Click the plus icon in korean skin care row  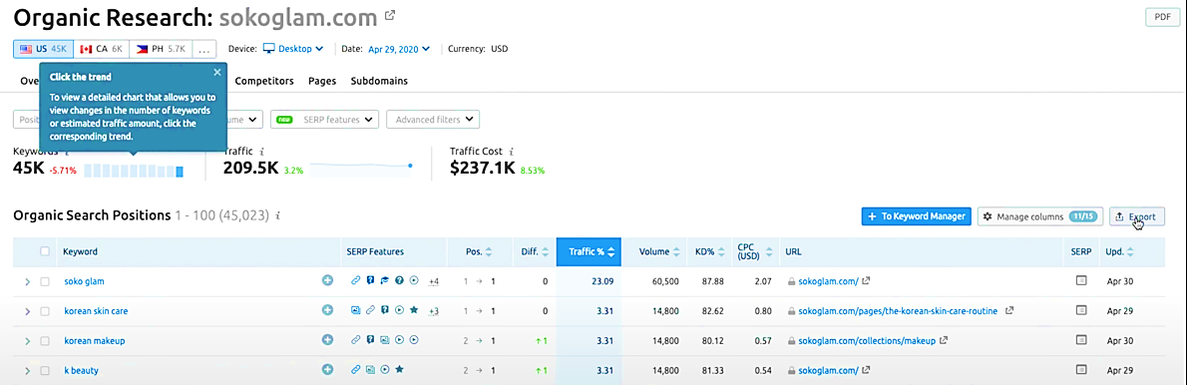pos(328,310)
